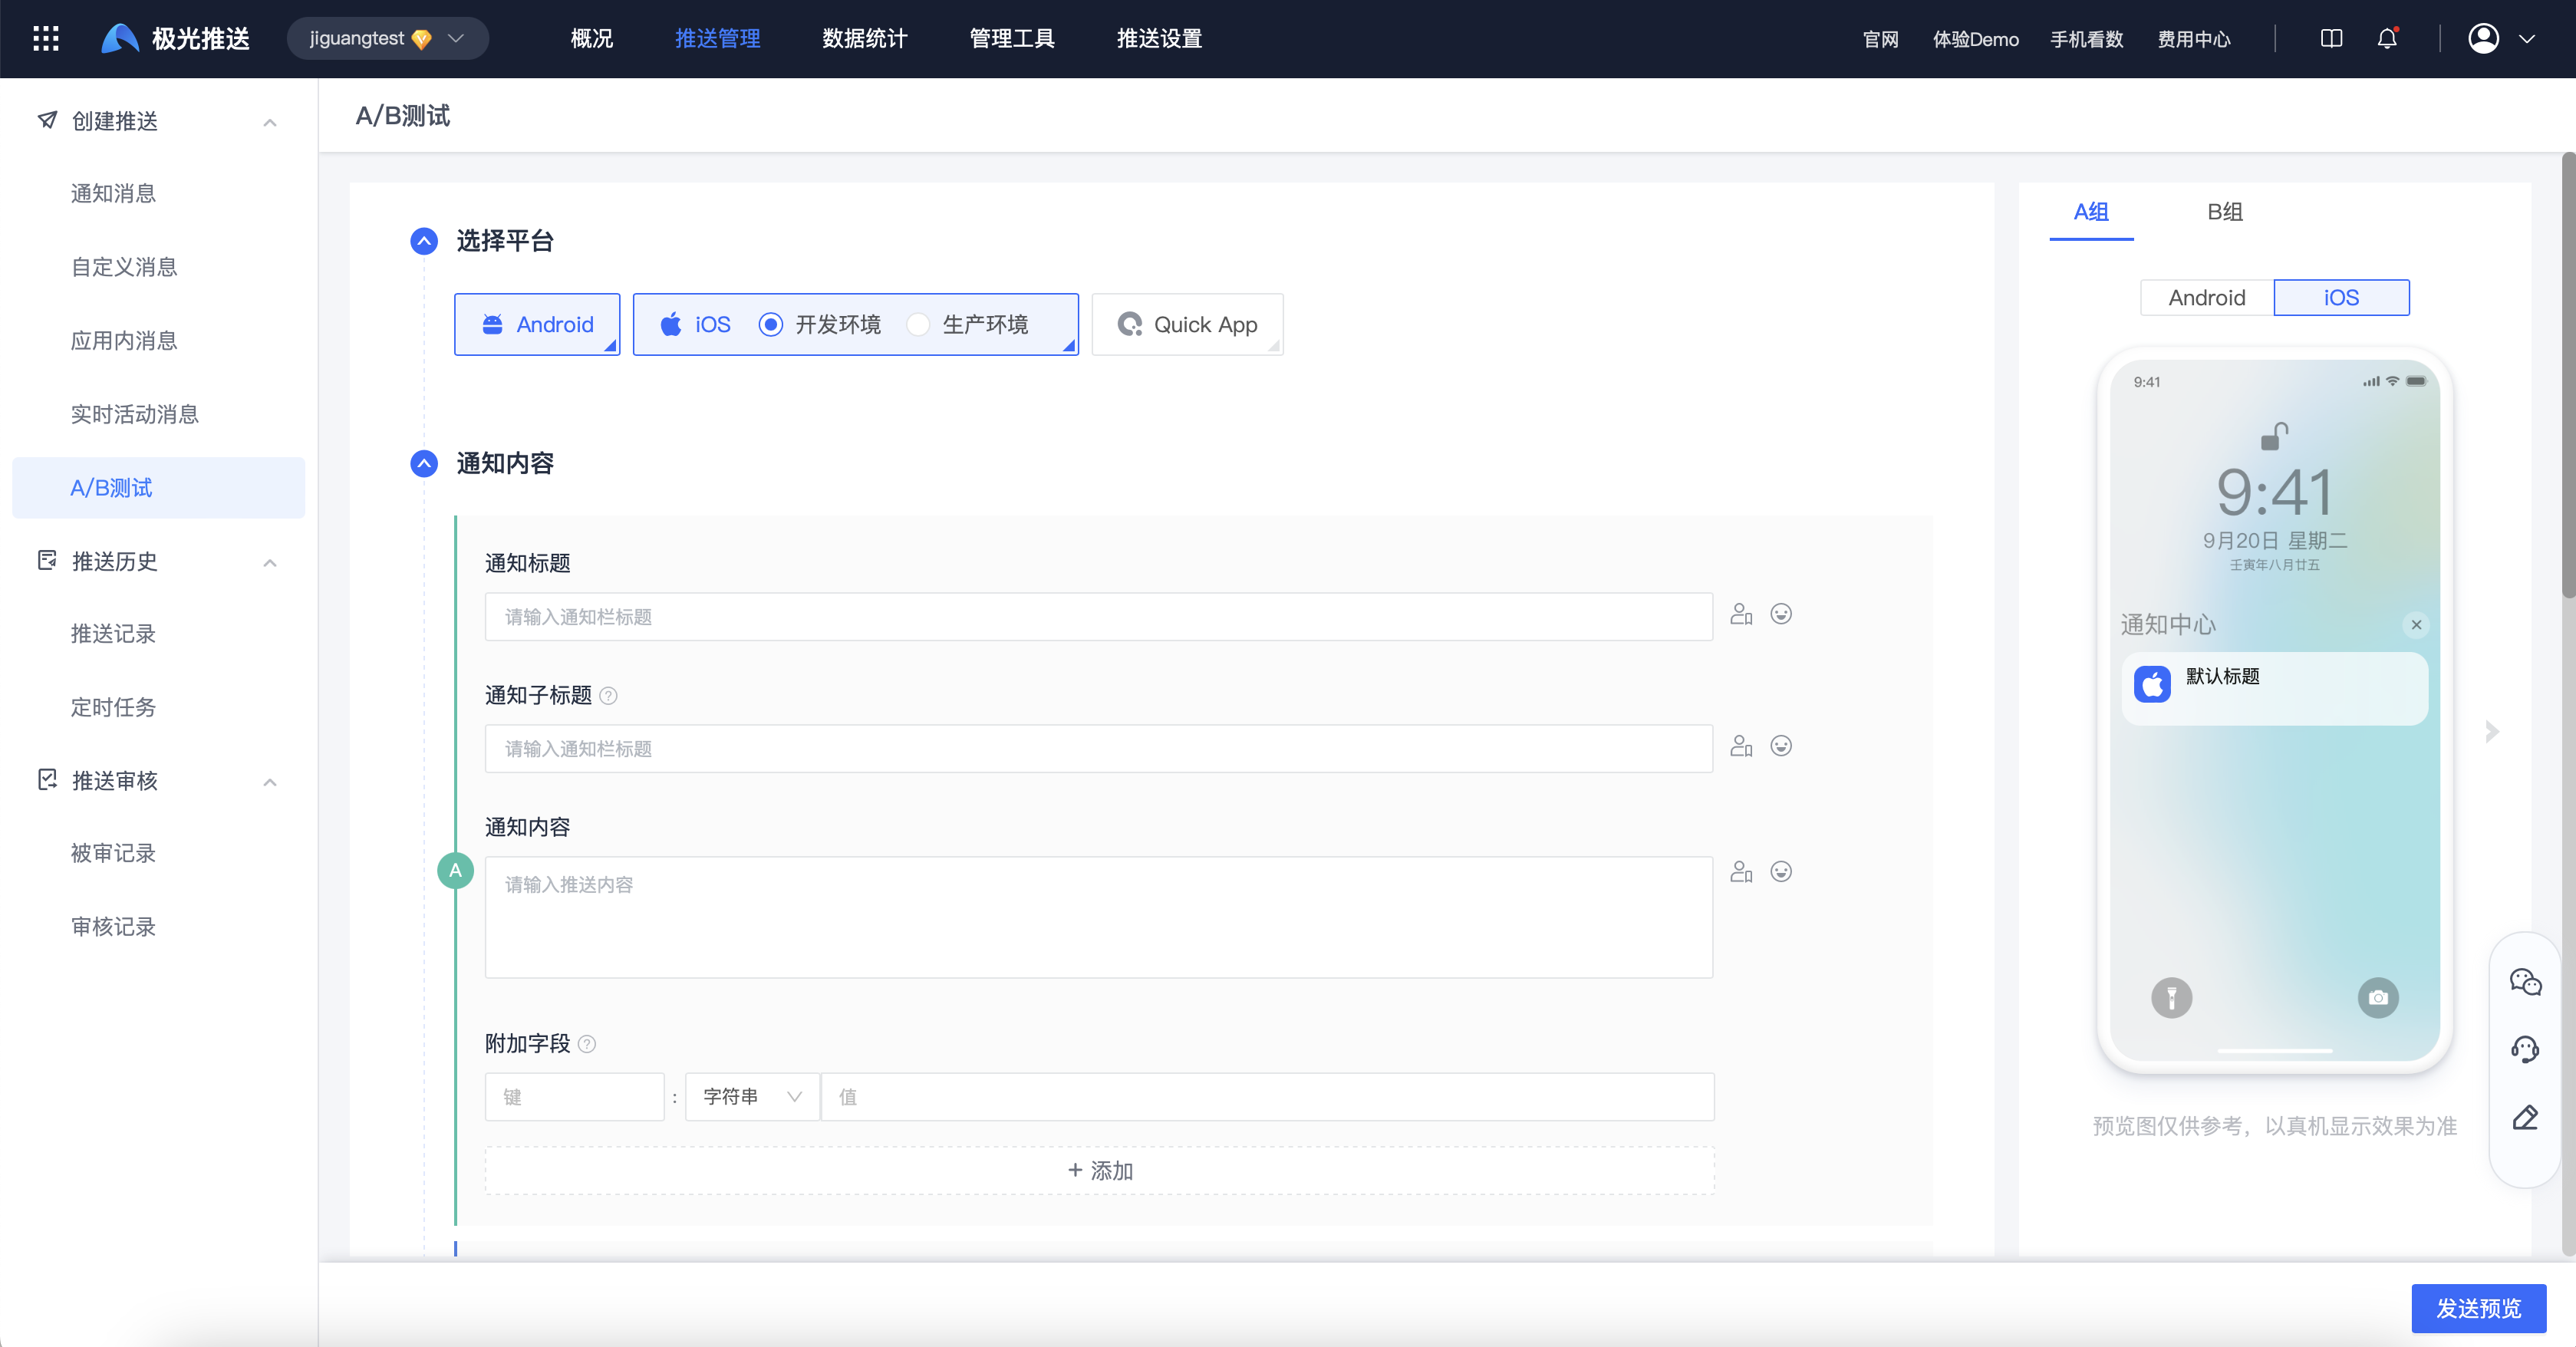Click the camera icon in phone preview

[x=2378, y=998]
